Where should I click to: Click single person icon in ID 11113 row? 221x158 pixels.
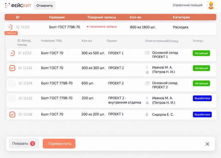[147, 67]
